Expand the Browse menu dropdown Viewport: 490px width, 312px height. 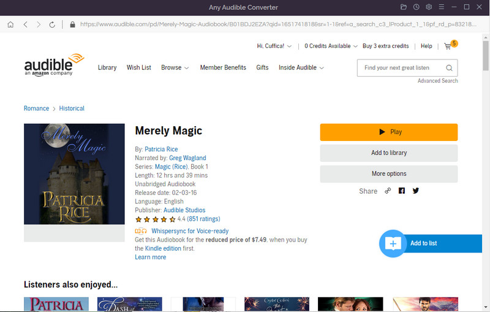175,67
